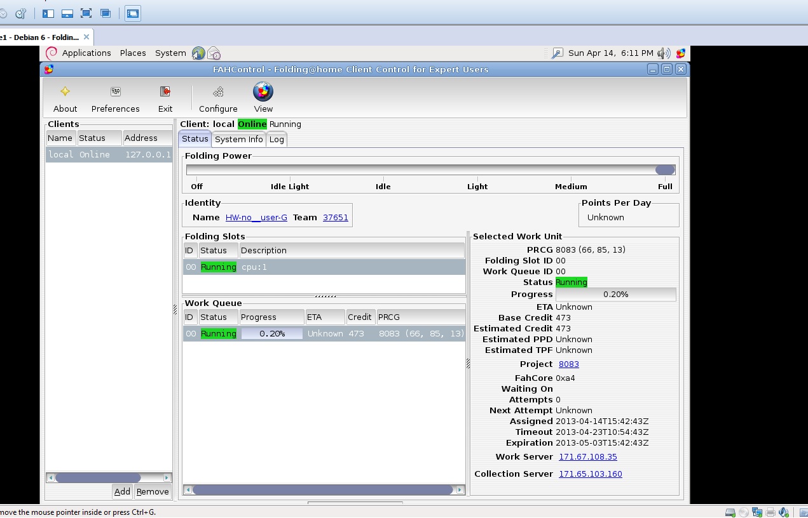
Task: Click the work queue horizontal scrollbar
Action: point(324,490)
